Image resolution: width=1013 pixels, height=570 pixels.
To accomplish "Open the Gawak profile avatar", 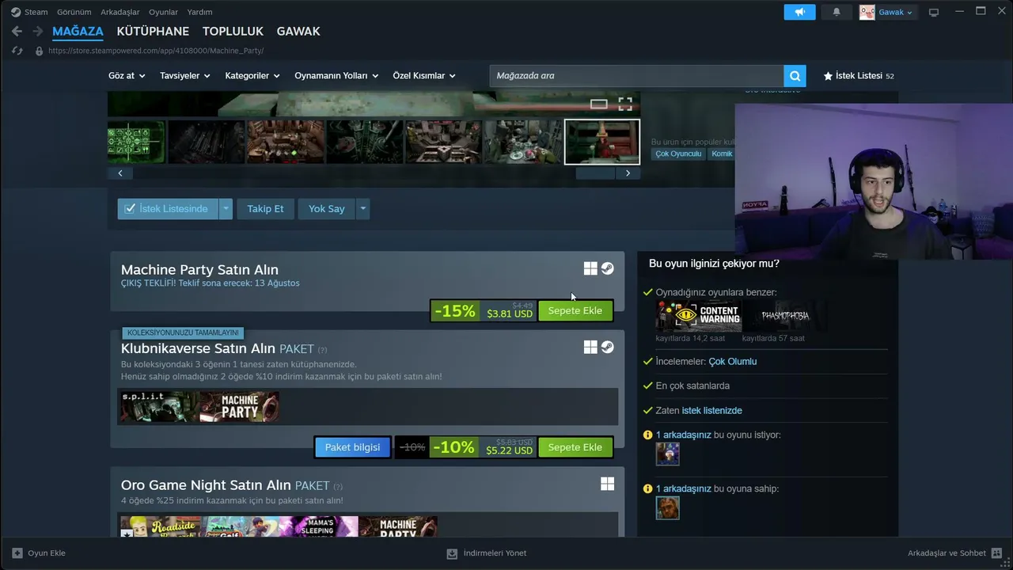I will click(x=867, y=12).
